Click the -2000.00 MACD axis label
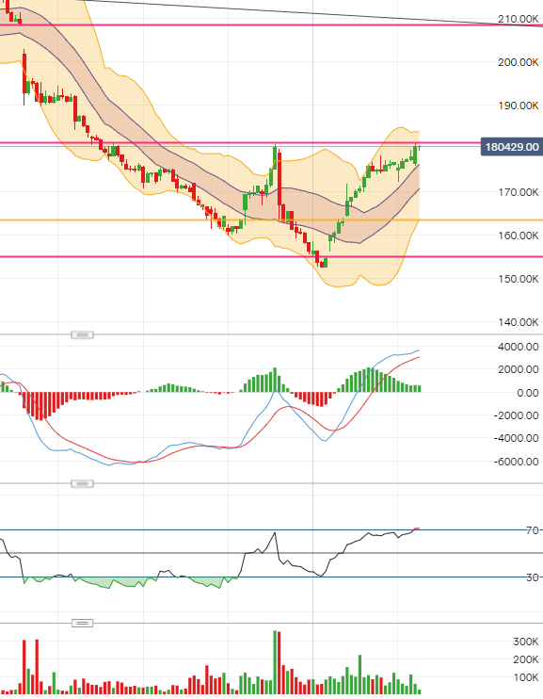 517,415
